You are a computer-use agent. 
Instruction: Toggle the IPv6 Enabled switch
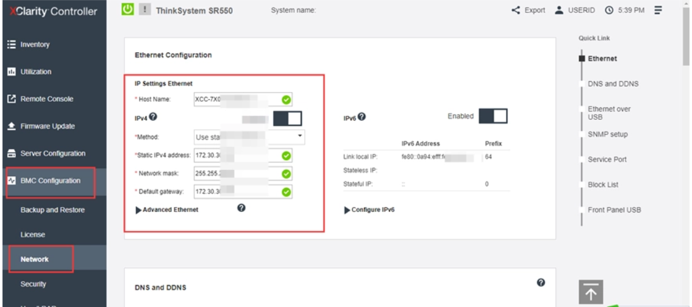(493, 116)
